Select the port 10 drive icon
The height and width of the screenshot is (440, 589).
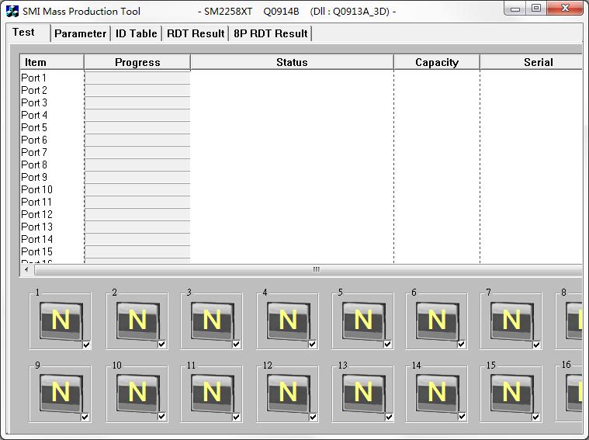pos(137,392)
